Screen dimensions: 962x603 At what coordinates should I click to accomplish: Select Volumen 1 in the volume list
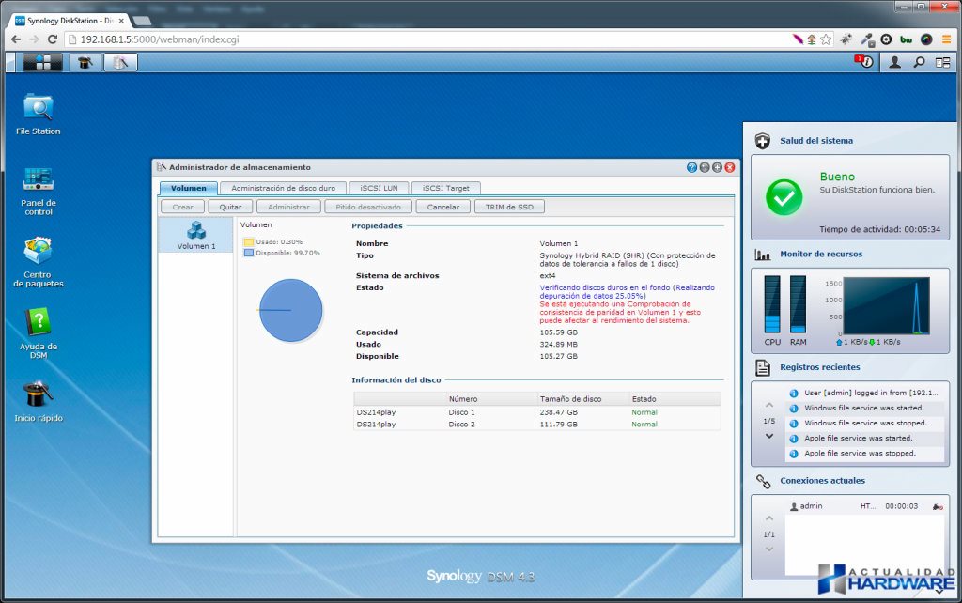(195, 235)
